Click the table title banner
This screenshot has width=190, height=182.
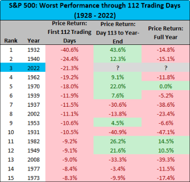tap(95, 10)
